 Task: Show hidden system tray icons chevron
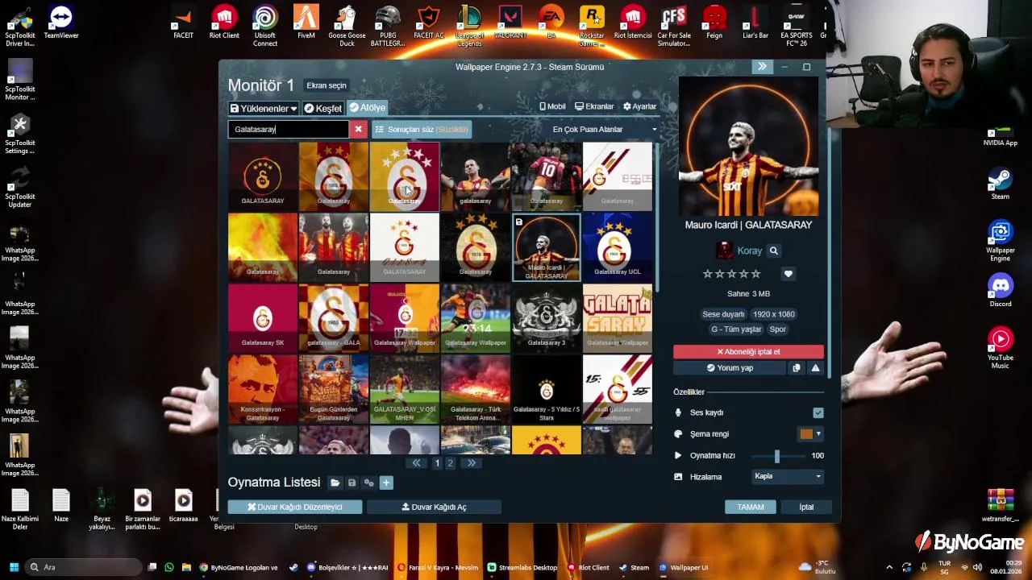pyautogui.click(x=889, y=567)
